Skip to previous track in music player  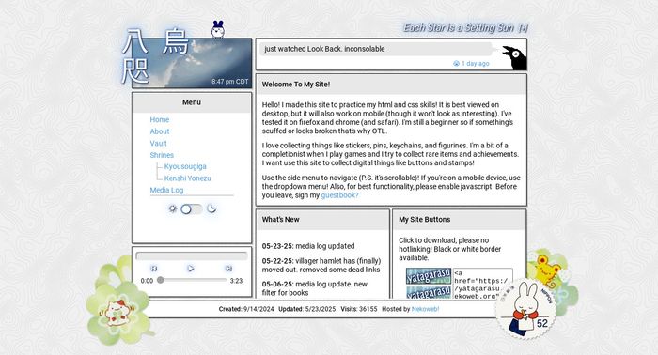tap(153, 269)
